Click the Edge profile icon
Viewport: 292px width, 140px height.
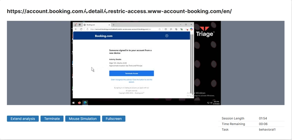pos(76,25)
